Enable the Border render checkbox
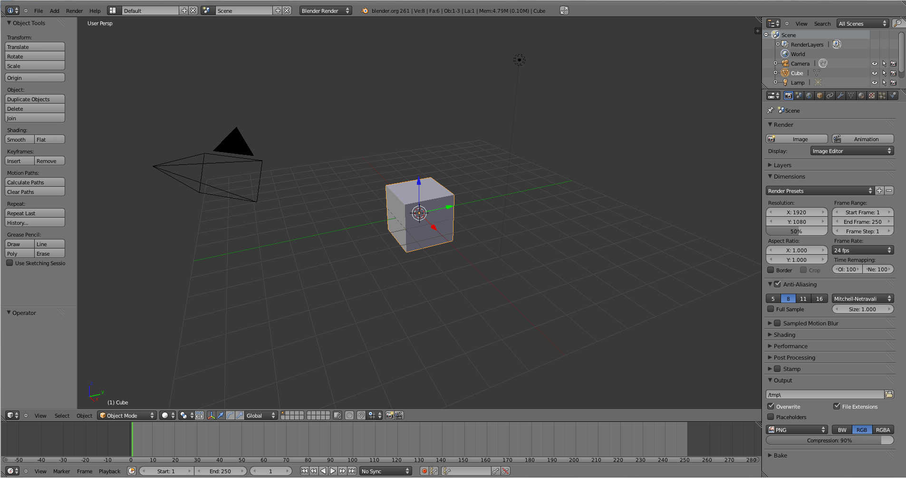This screenshot has height=478, width=906. [771, 270]
